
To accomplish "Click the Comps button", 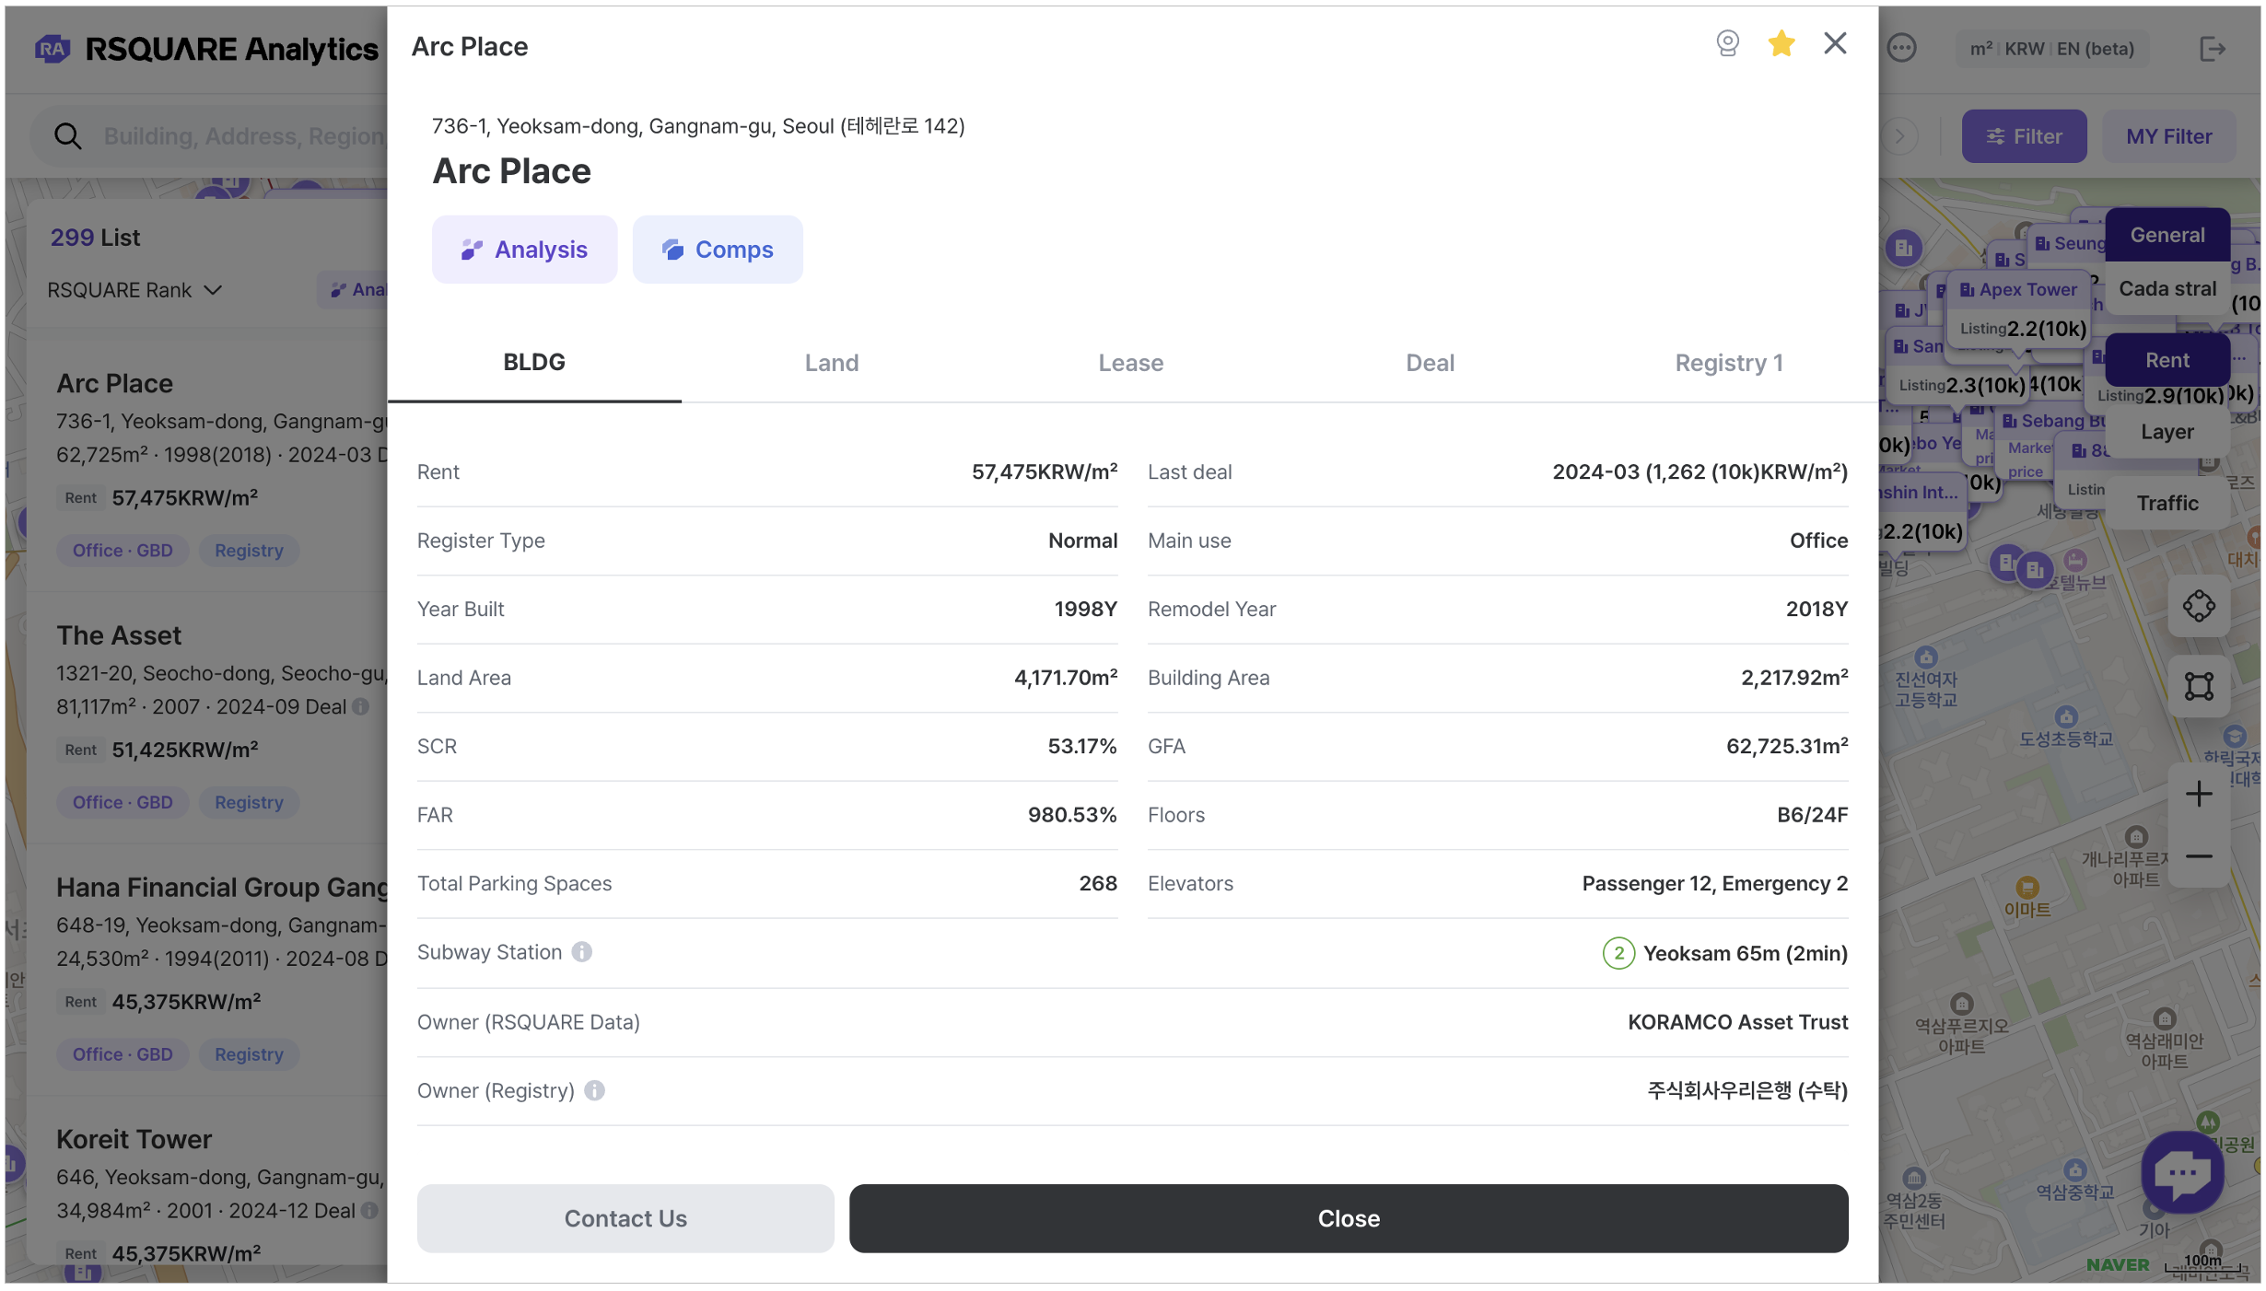I will click(717, 250).
